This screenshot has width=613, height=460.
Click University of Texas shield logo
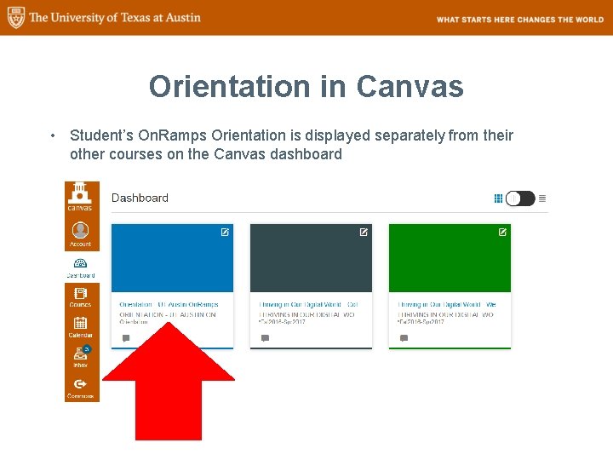pos(16,18)
